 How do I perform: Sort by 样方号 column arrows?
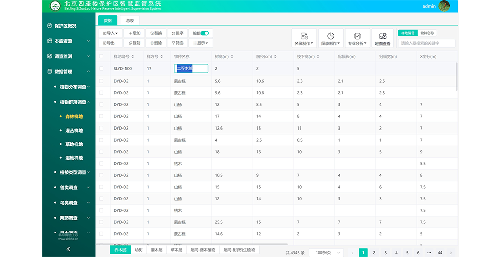(x=161, y=57)
